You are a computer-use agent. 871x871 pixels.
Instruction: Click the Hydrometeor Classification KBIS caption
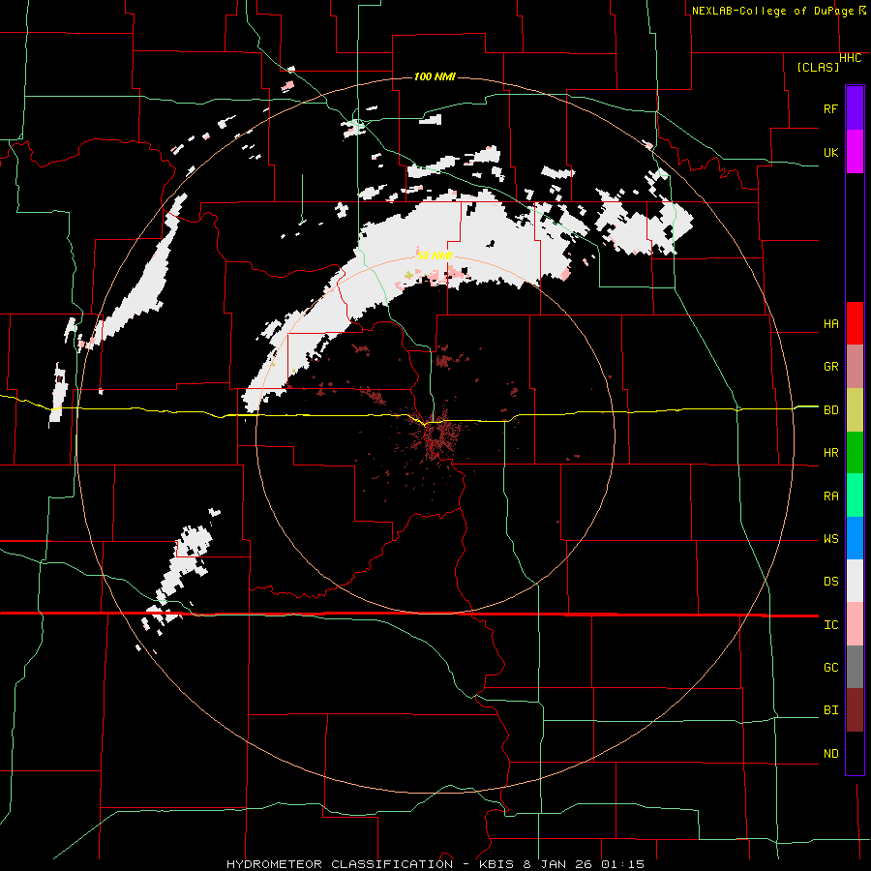(435, 864)
